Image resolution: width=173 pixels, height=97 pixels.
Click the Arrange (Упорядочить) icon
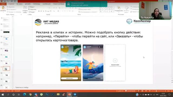coord(119,8)
